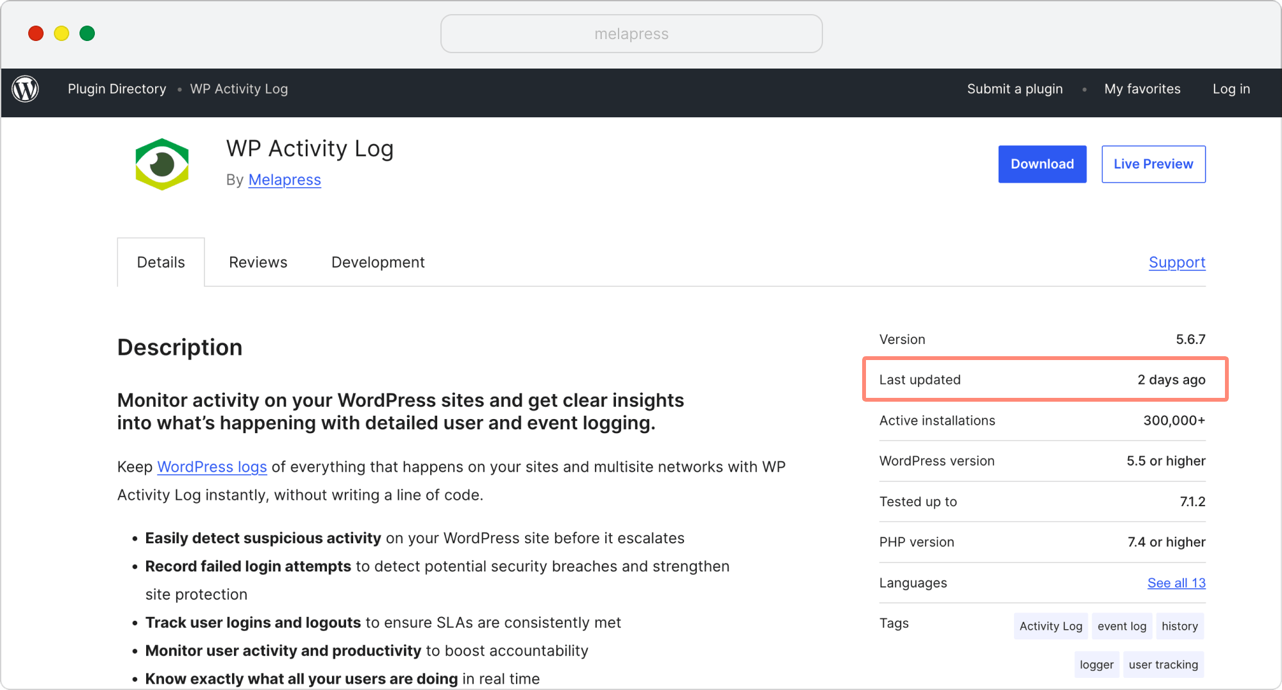Click the WP Activity Log page title
1282x690 pixels.
coord(310,149)
